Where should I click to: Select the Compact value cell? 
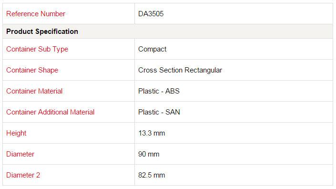234,49
